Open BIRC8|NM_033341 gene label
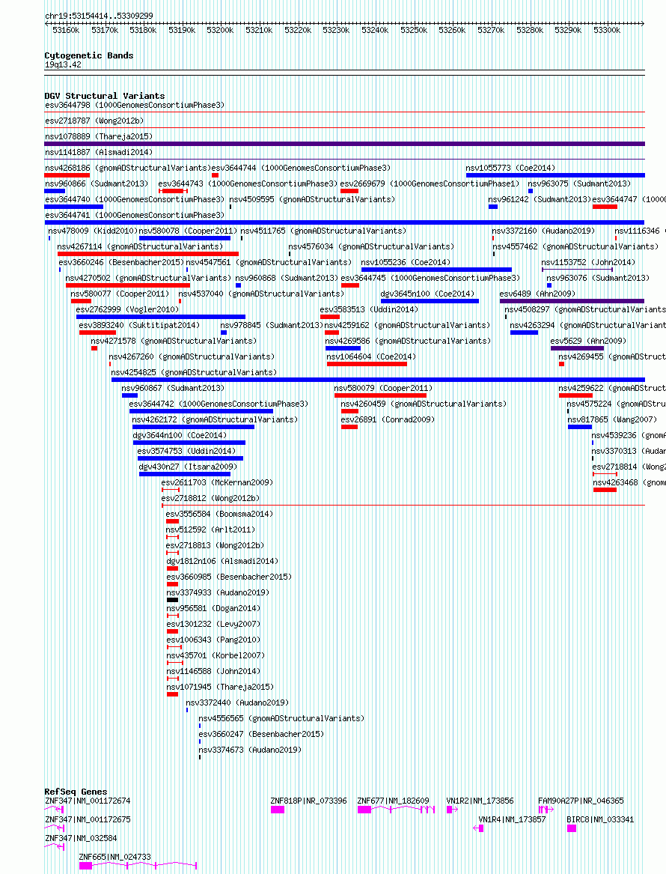This screenshot has width=666, height=874. tap(600, 819)
